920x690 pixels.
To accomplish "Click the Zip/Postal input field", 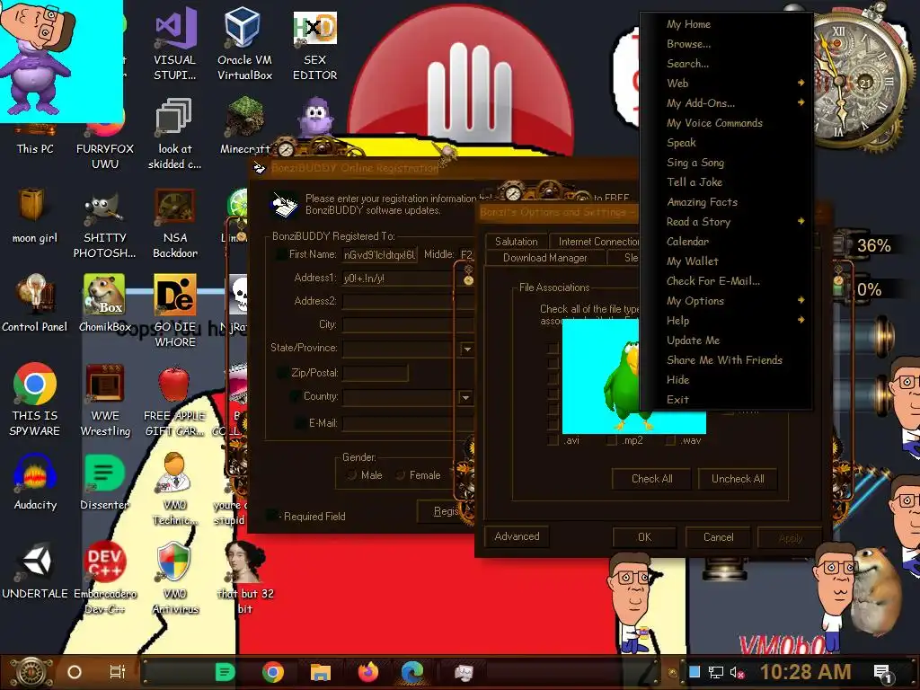I will point(375,373).
